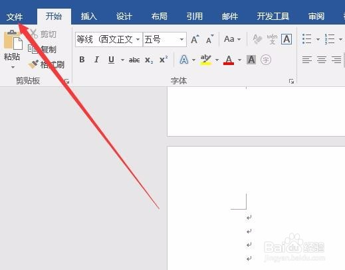The width and height of the screenshot is (345, 270).
Task: Open the 文件 (File) menu tab
Action: click(15, 17)
